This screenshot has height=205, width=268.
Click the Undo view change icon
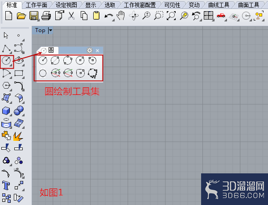click(196, 16)
